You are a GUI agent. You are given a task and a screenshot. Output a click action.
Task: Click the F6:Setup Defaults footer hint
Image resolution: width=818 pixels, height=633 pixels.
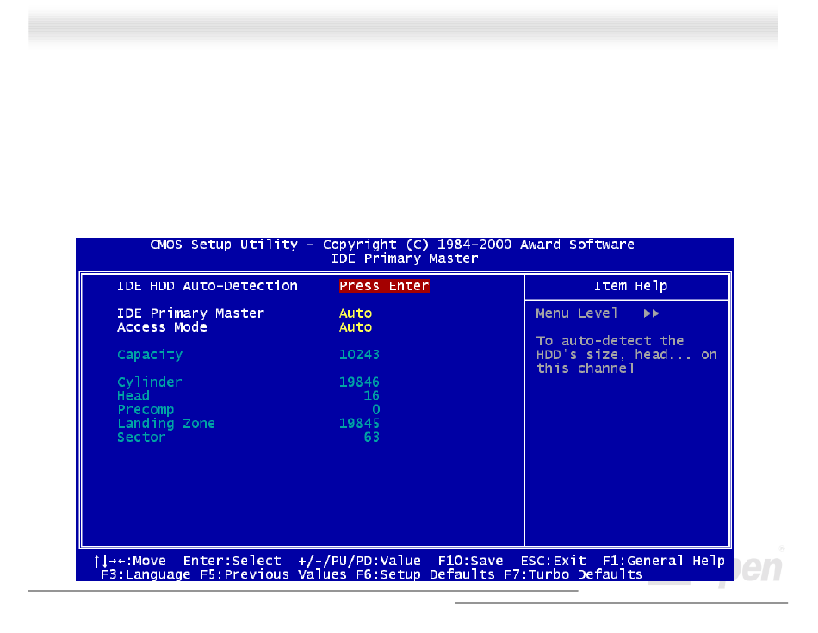pyautogui.click(x=425, y=574)
